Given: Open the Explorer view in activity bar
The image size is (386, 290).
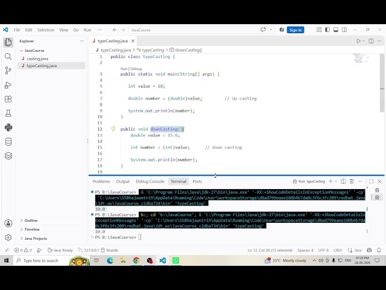Looking at the screenshot, I should pyautogui.click(x=8, y=42).
